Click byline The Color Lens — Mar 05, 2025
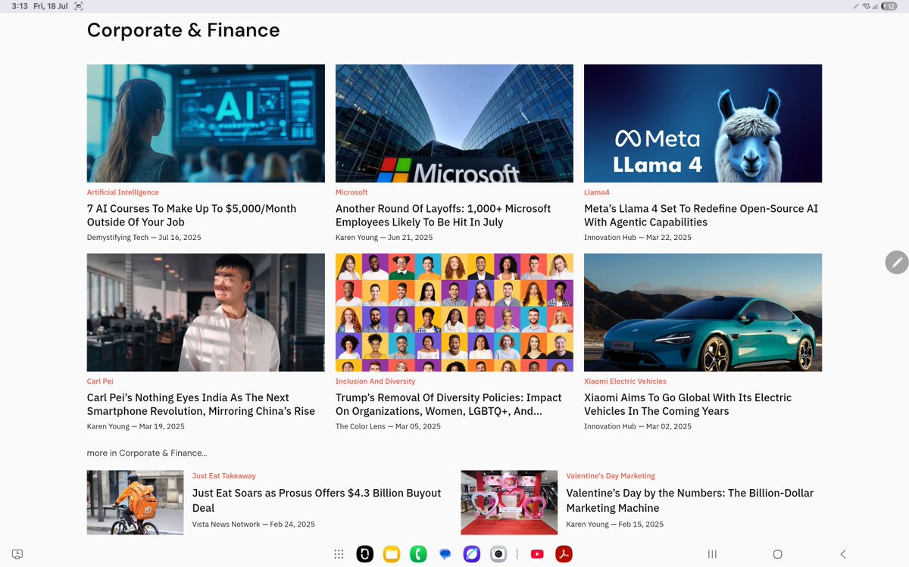909x567 pixels. (388, 427)
